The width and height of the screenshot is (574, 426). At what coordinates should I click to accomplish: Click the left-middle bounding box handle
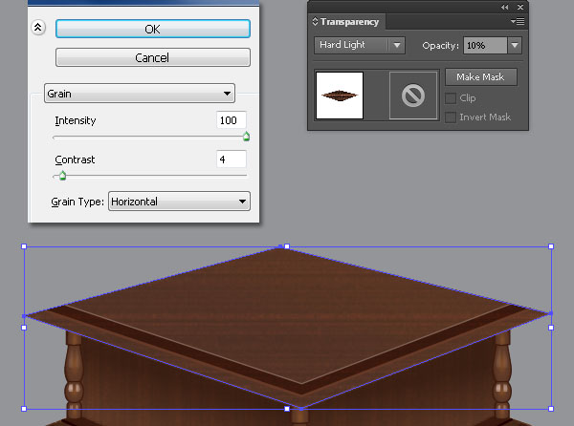[24, 328]
